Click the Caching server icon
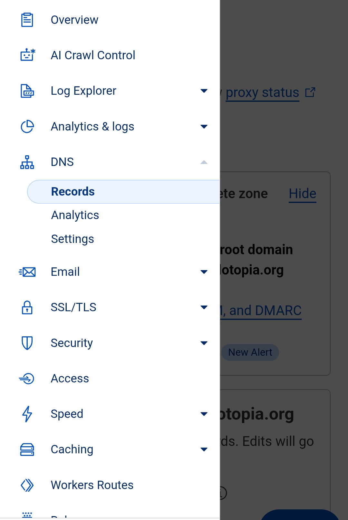348x520 pixels. [27, 449]
